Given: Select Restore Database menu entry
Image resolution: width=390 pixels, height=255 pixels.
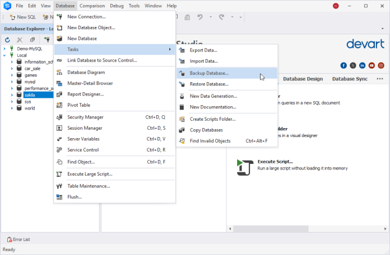Looking at the screenshot, I should point(209,84).
